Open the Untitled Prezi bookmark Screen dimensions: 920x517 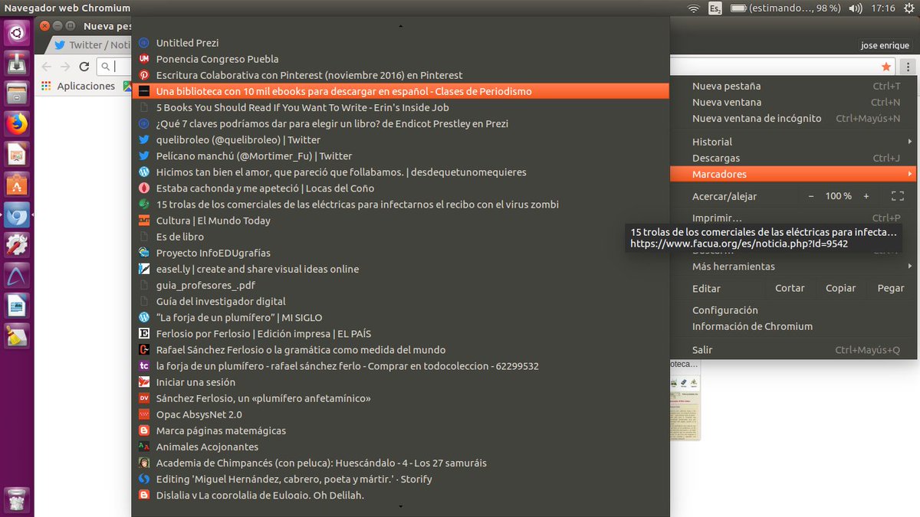400,43
